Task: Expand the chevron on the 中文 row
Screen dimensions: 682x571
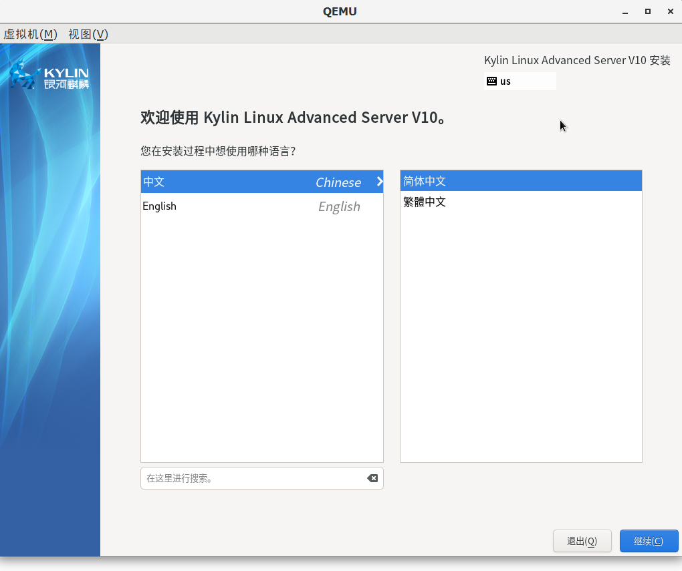Action: coord(379,182)
